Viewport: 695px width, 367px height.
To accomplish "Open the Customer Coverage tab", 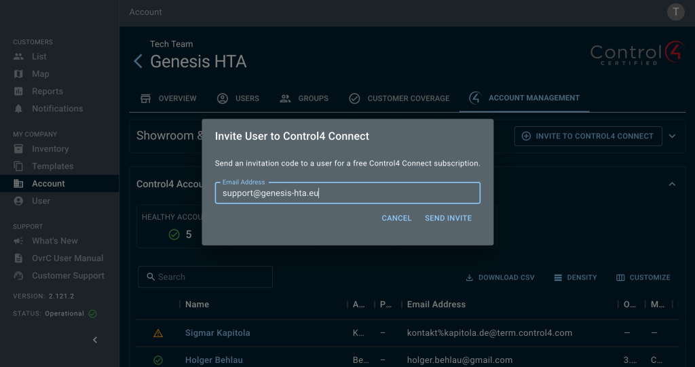I will click(399, 98).
